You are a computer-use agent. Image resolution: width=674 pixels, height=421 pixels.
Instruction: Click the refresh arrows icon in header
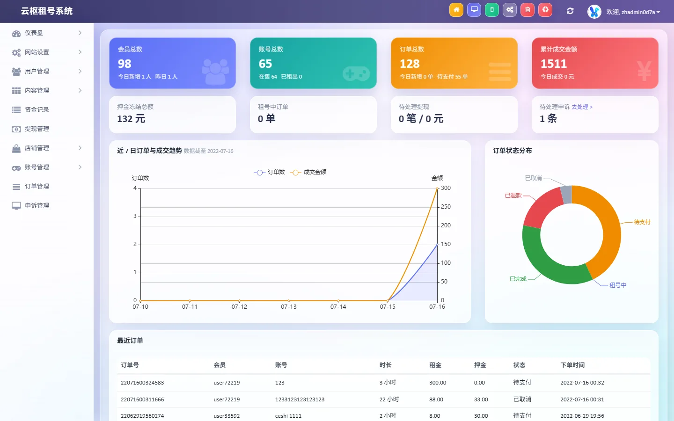point(570,11)
